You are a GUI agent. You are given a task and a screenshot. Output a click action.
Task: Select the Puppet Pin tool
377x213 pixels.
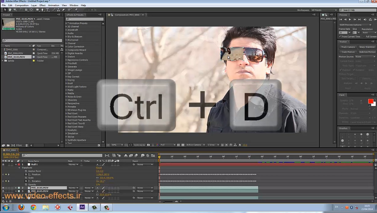coord(76,10)
